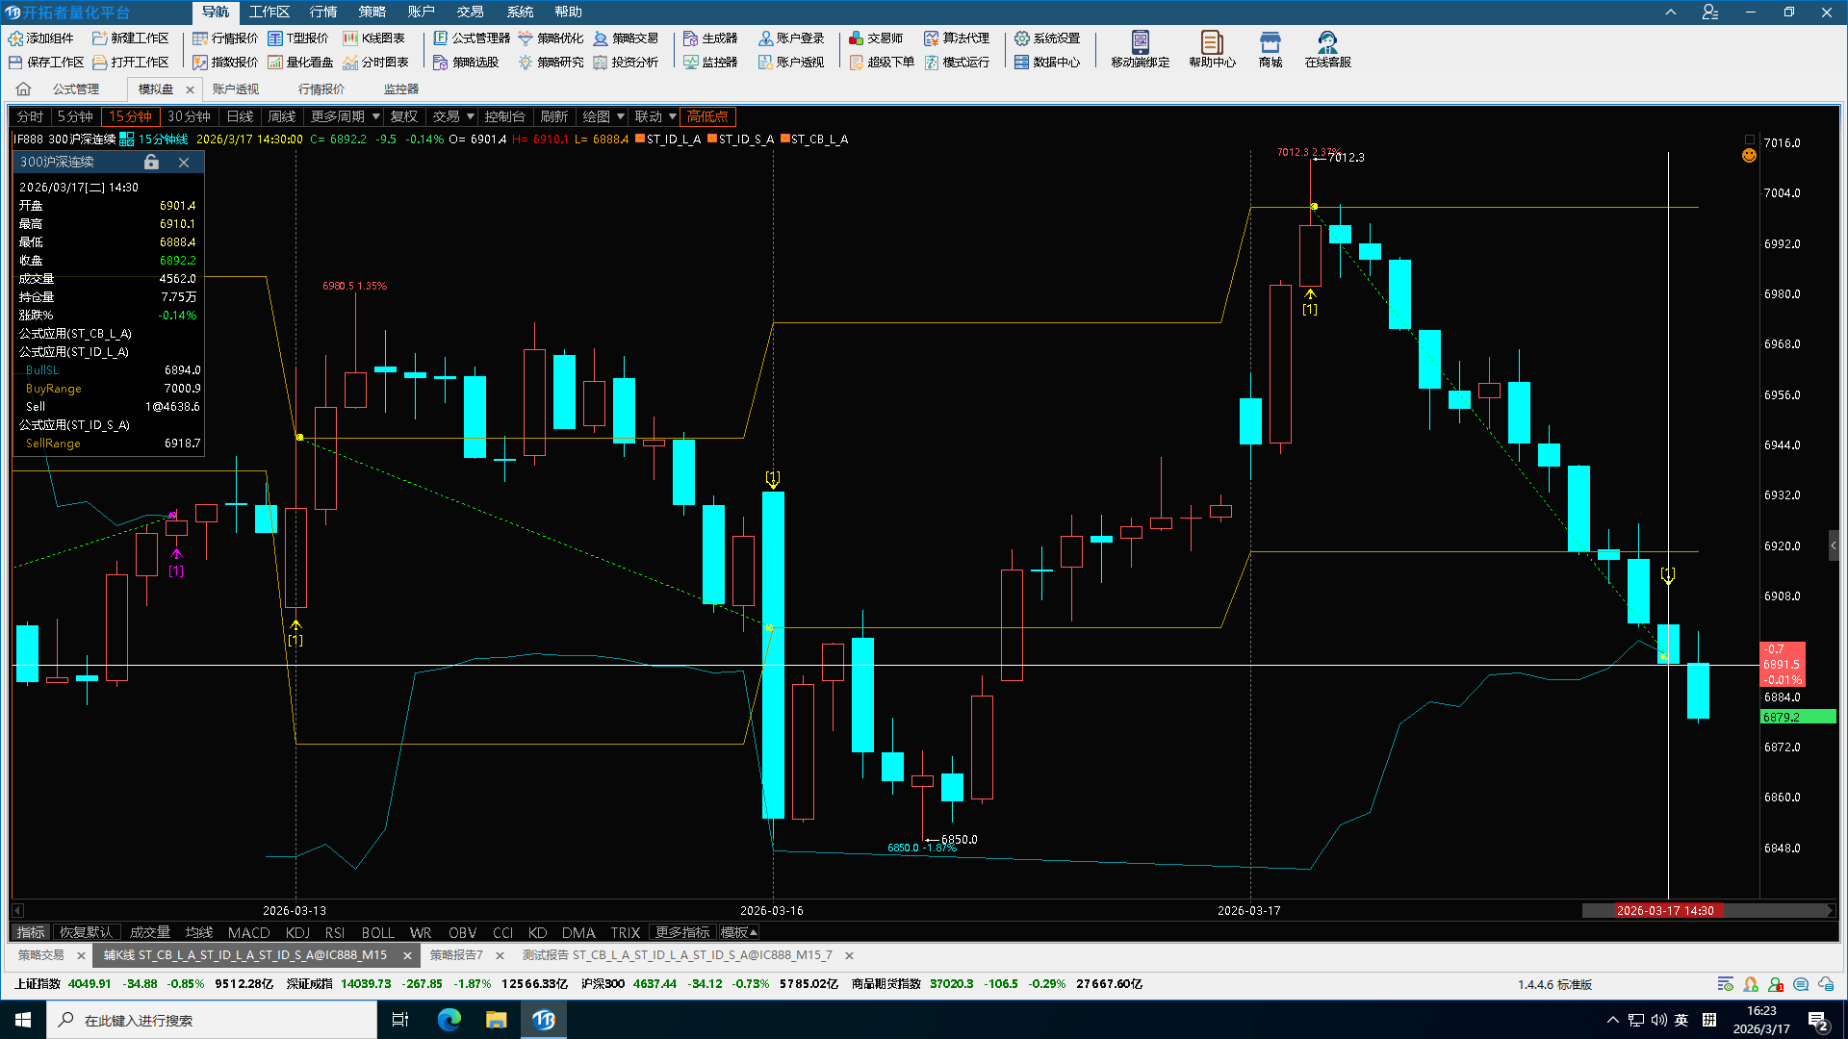This screenshot has height=1039, width=1848.
Task: Open the 策略 menu
Action: 372,13
